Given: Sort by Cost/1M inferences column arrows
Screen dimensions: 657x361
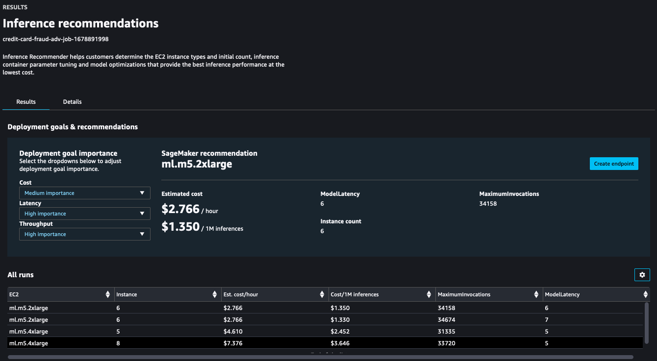Looking at the screenshot, I should (430, 294).
